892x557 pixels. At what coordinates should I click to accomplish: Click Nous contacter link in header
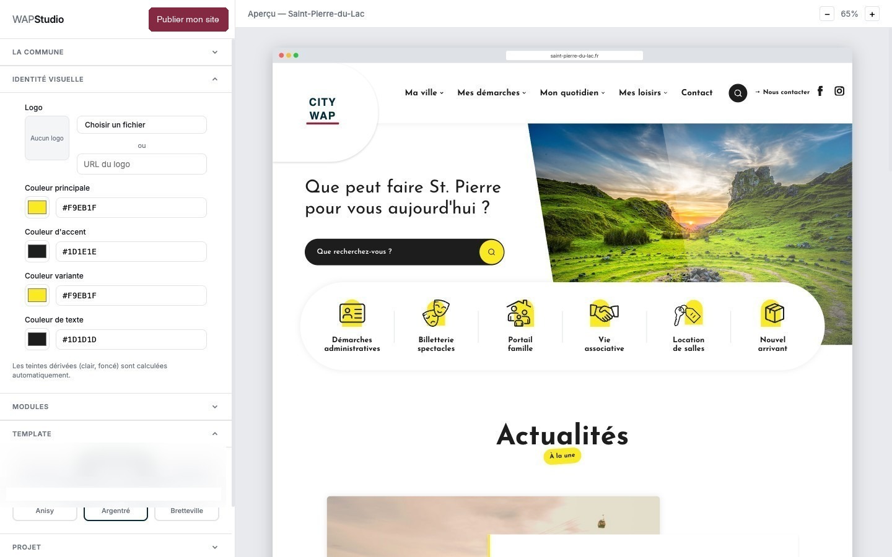pyautogui.click(x=782, y=92)
